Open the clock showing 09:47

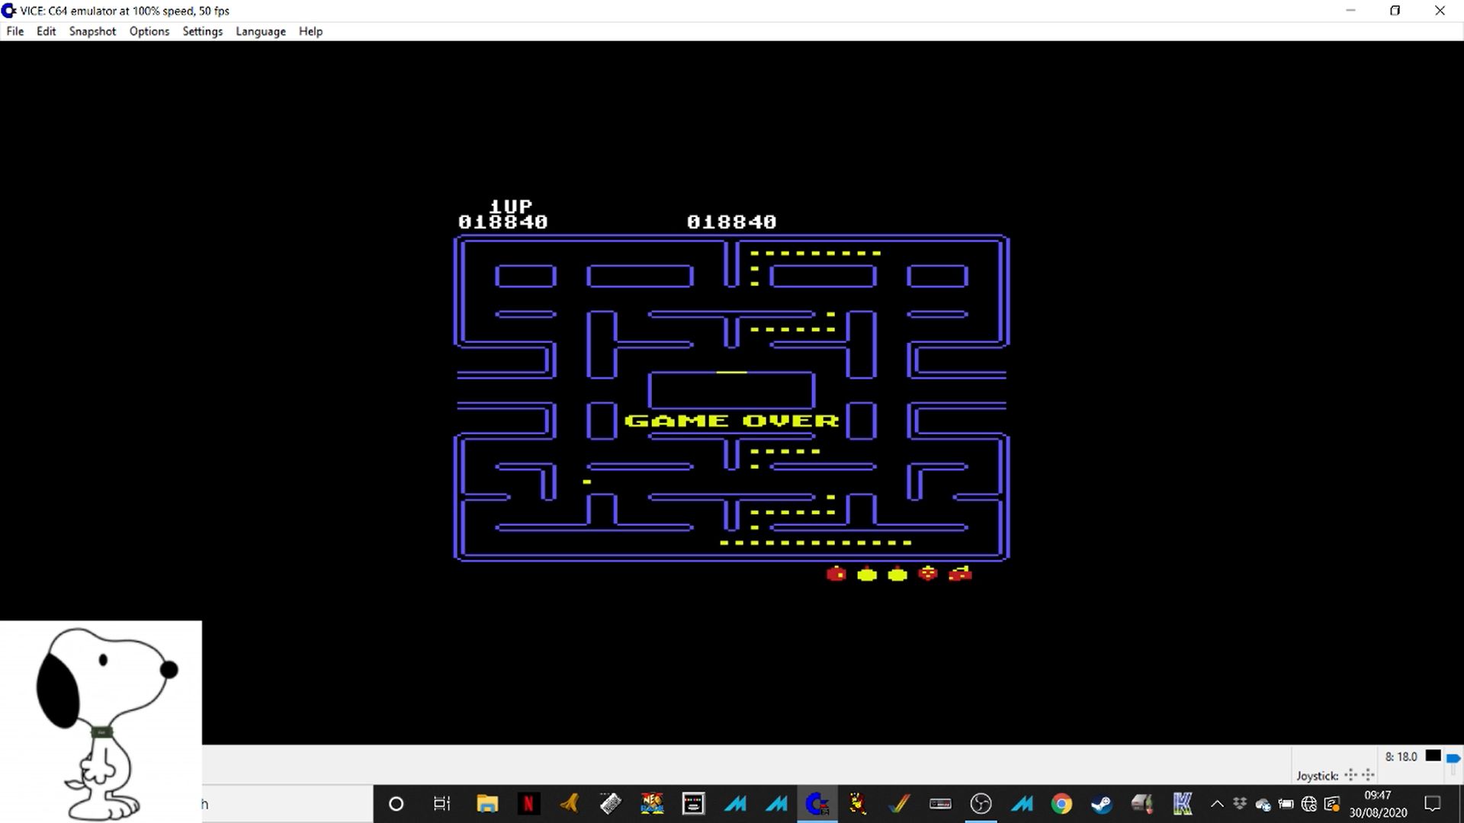tap(1378, 804)
